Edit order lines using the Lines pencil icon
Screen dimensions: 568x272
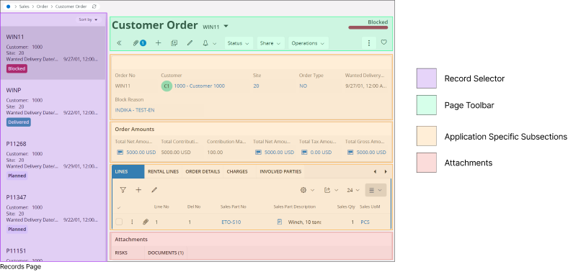[154, 190]
